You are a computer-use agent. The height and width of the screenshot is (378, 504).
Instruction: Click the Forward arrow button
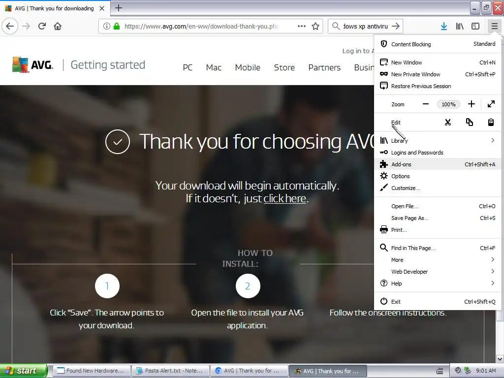point(27,26)
